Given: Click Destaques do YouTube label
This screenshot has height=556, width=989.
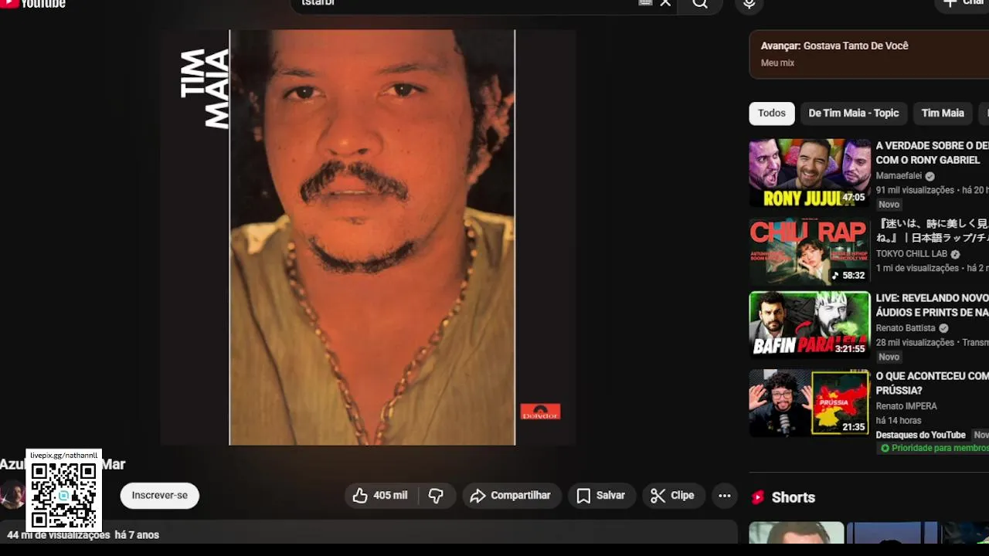Looking at the screenshot, I should (920, 435).
